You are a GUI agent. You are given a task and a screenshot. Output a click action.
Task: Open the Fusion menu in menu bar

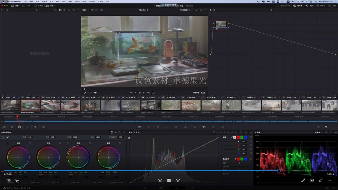coord(77,2)
